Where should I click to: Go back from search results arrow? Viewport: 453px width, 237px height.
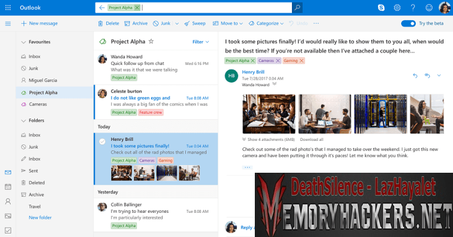tap(101, 8)
